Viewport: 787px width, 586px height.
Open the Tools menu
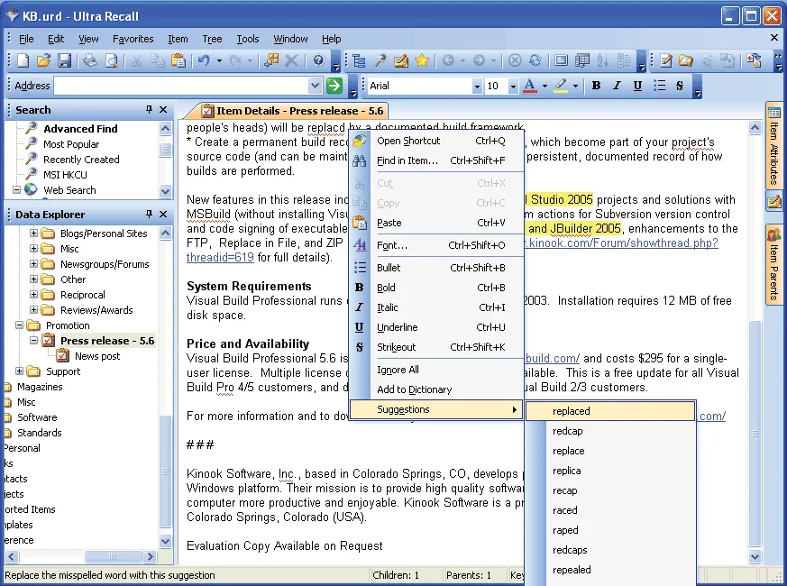click(247, 39)
